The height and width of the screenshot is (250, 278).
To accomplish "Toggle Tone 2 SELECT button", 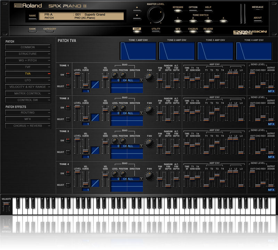I will (68, 119).
